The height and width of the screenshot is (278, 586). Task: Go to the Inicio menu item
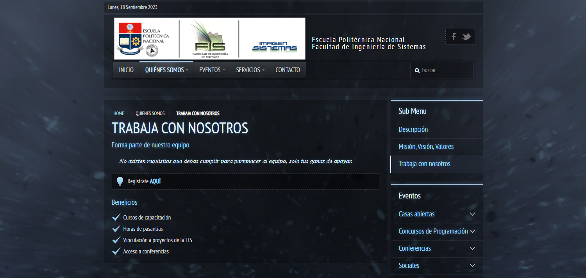126,70
